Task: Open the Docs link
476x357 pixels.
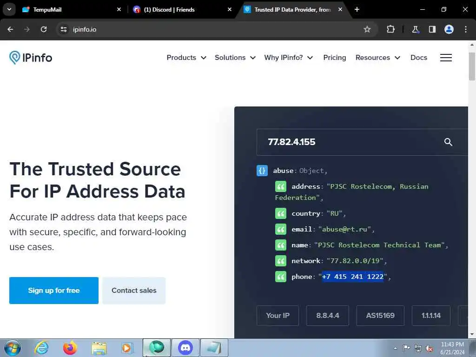Action: pos(419,57)
